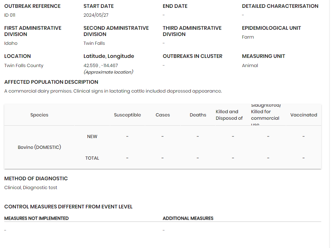The width and height of the screenshot is (334, 248).
Task: Click the Twin Falls County location text
Action: tap(24, 65)
